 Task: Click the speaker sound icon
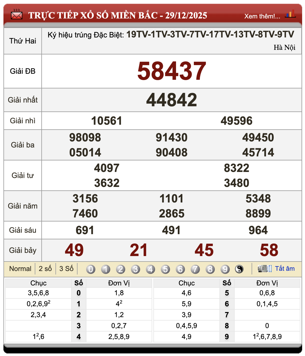[x=265, y=269]
